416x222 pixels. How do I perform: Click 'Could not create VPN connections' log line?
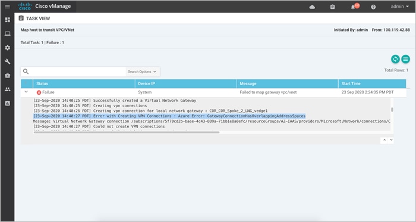coord(99,126)
